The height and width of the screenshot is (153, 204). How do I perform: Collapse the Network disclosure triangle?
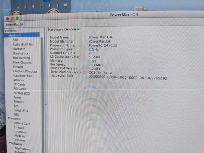(x=8, y=119)
